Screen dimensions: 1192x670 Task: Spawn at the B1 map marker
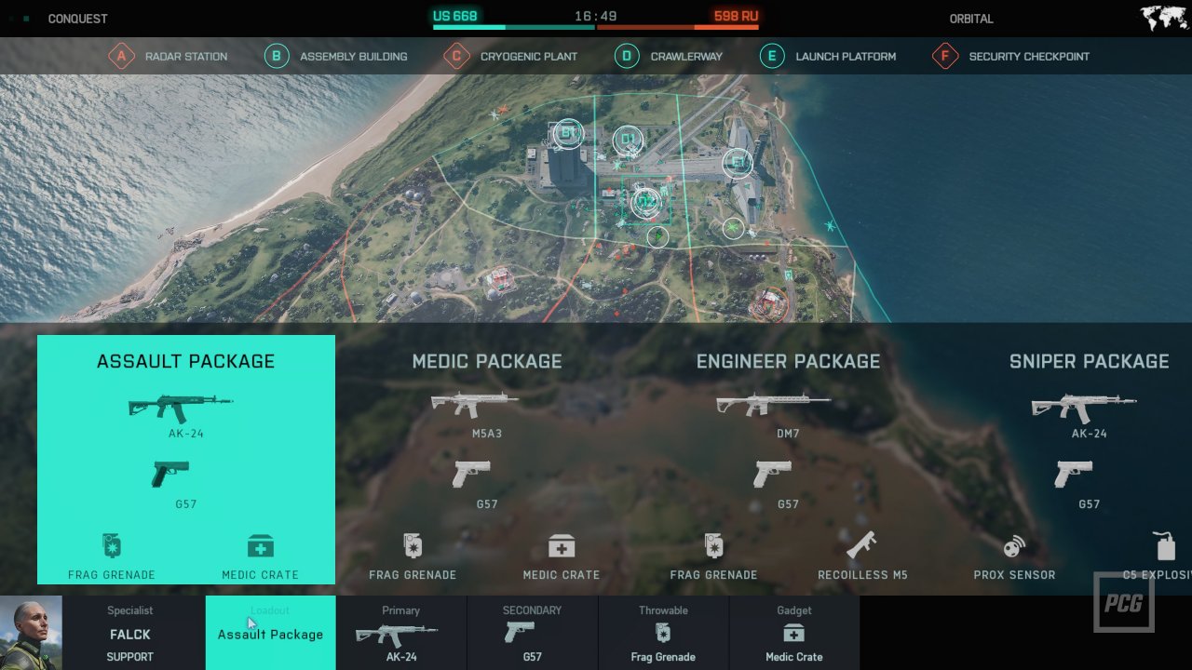(567, 134)
